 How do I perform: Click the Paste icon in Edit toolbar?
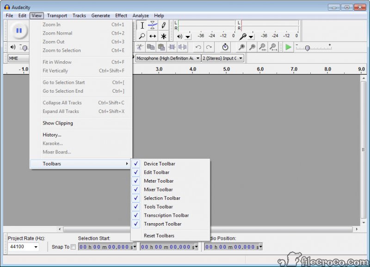(161, 47)
